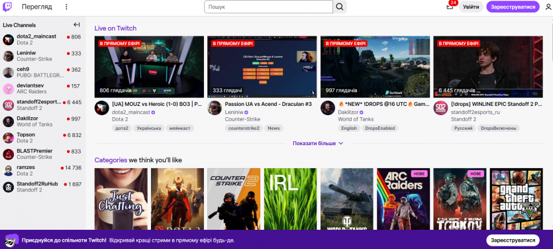Click World of Tanks game link under Dakillzor stream
The width and height of the screenshot is (553, 249).
356,119
